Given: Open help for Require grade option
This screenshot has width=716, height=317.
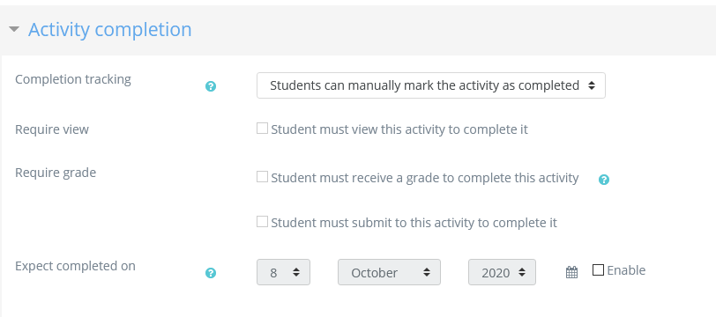Looking at the screenshot, I should tap(604, 180).
